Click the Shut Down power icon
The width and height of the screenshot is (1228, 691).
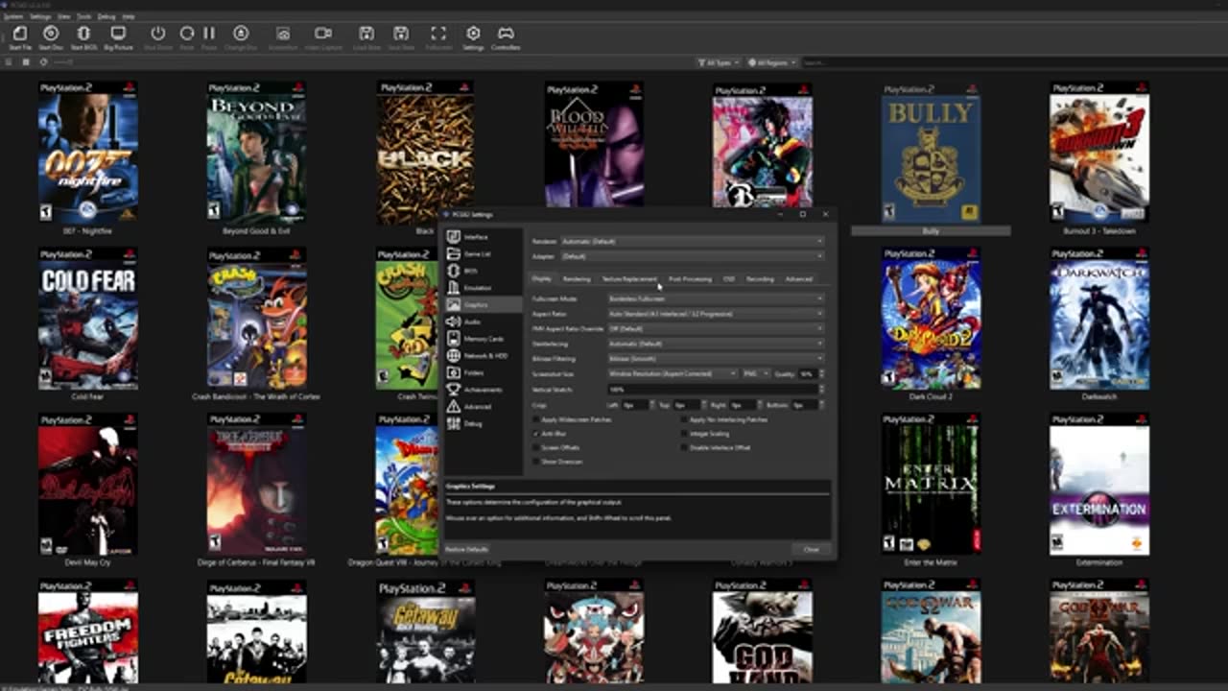(157, 37)
